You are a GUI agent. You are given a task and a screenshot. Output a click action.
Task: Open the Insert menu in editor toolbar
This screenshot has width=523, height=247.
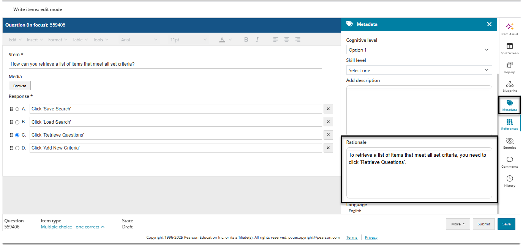tap(35, 39)
